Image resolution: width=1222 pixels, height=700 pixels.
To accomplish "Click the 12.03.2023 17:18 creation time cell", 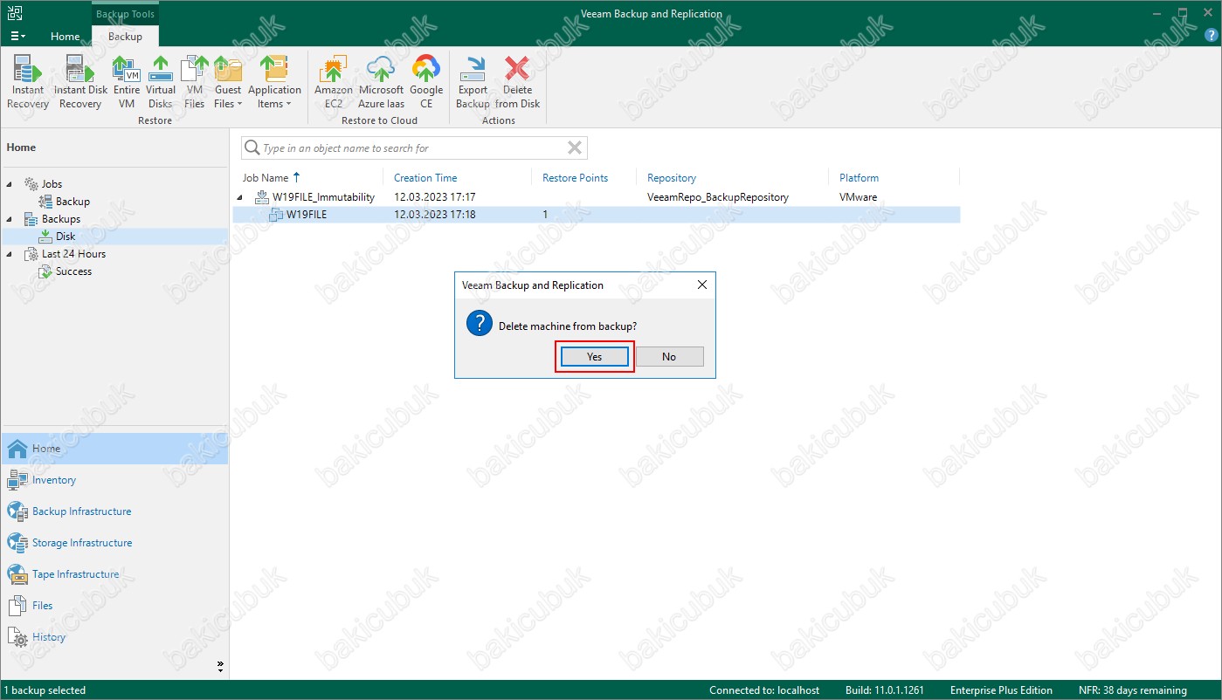I will click(x=435, y=215).
